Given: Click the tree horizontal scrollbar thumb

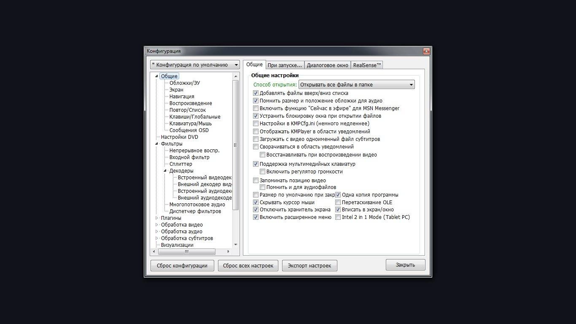Looking at the screenshot, I should (x=186, y=251).
